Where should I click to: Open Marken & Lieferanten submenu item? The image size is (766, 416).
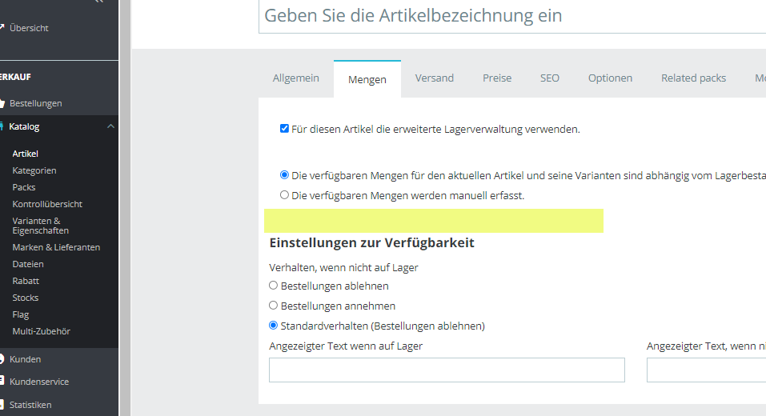pos(56,247)
